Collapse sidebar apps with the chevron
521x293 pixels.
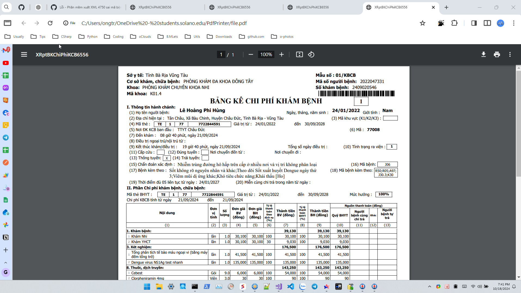pos(6,263)
